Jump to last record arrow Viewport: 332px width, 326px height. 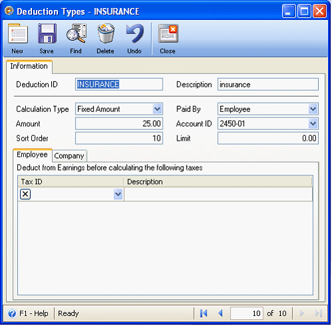[319, 313]
